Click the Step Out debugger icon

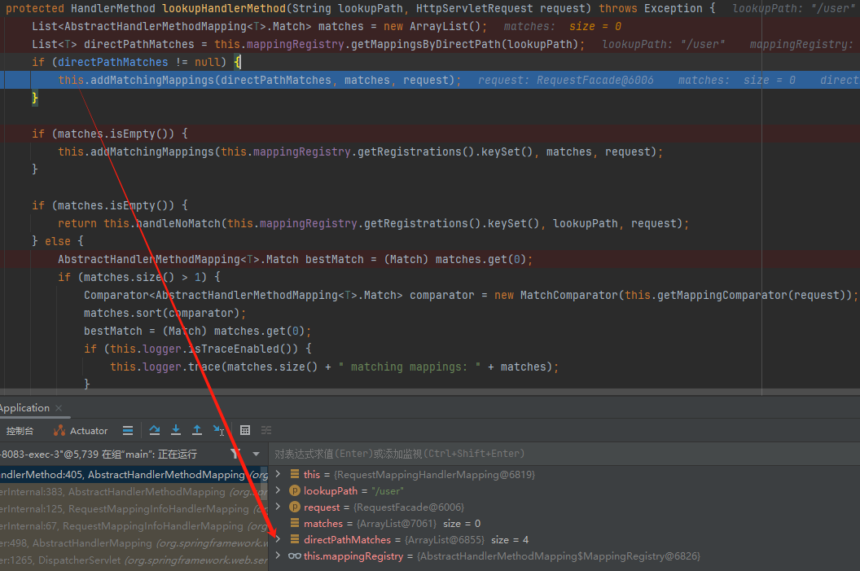coord(197,431)
